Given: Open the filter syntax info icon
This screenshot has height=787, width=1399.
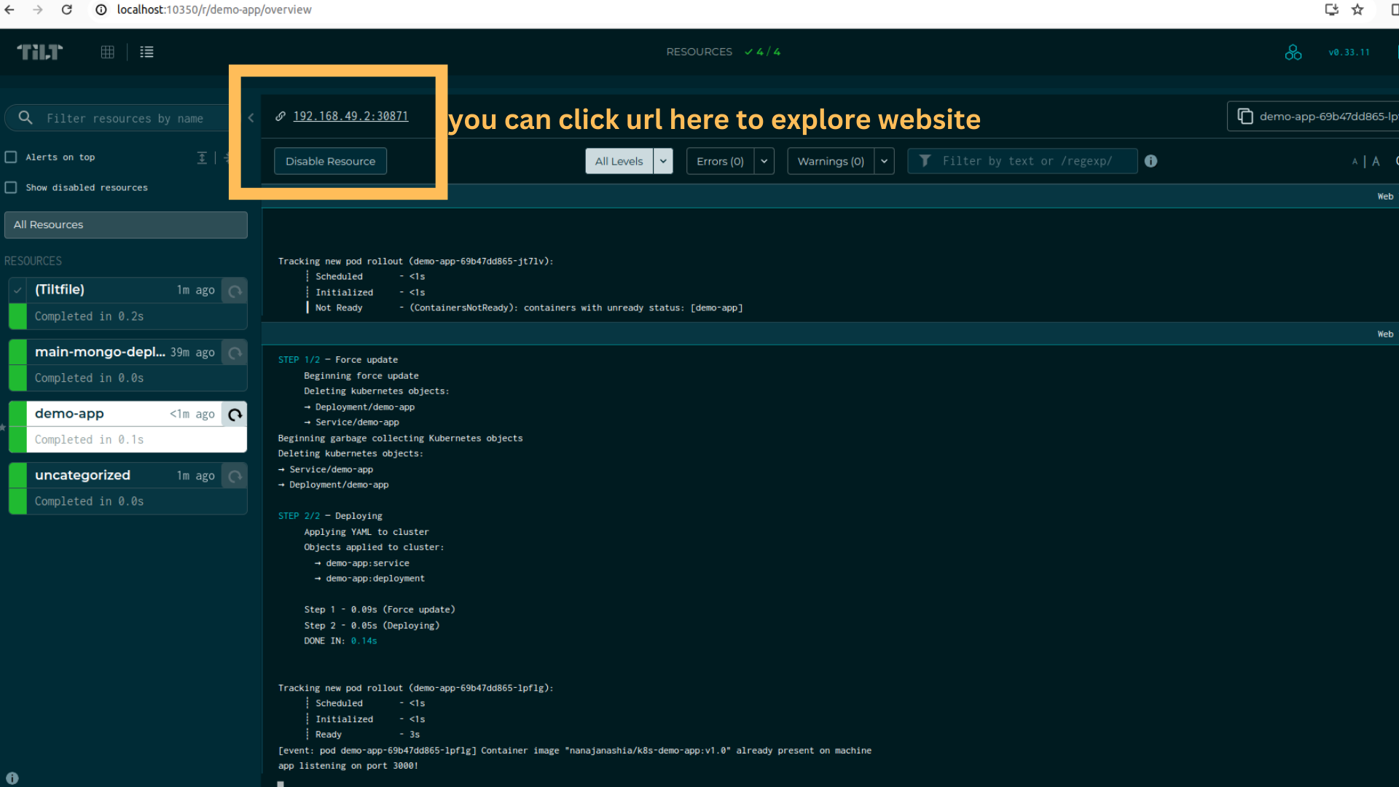Looking at the screenshot, I should (x=1151, y=161).
